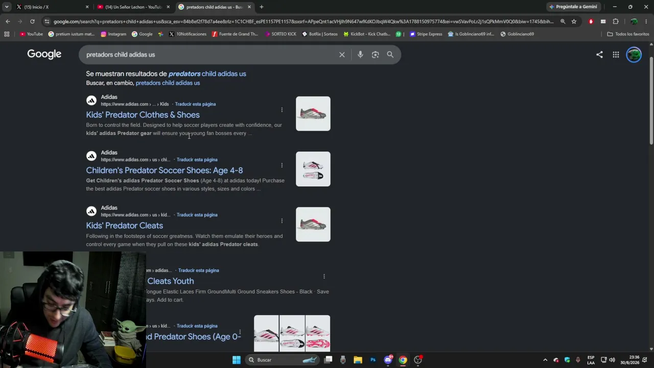Open the ESP LAA language switcher
The height and width of the screenshot is (368, 654).
point(591,360)
